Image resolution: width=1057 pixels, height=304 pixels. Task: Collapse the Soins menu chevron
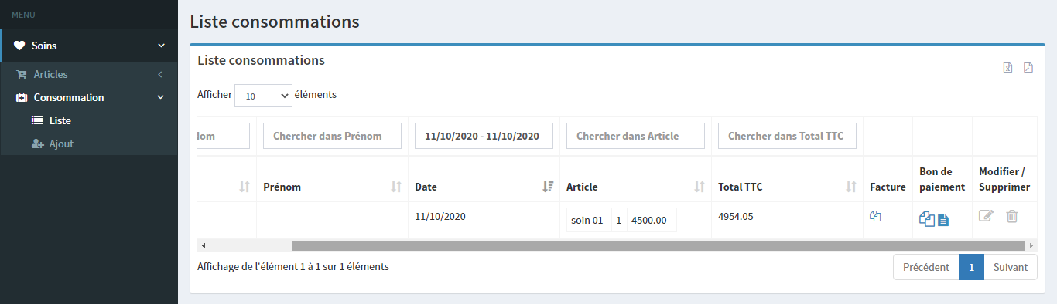pyautogui.click(x=161, y=46)
